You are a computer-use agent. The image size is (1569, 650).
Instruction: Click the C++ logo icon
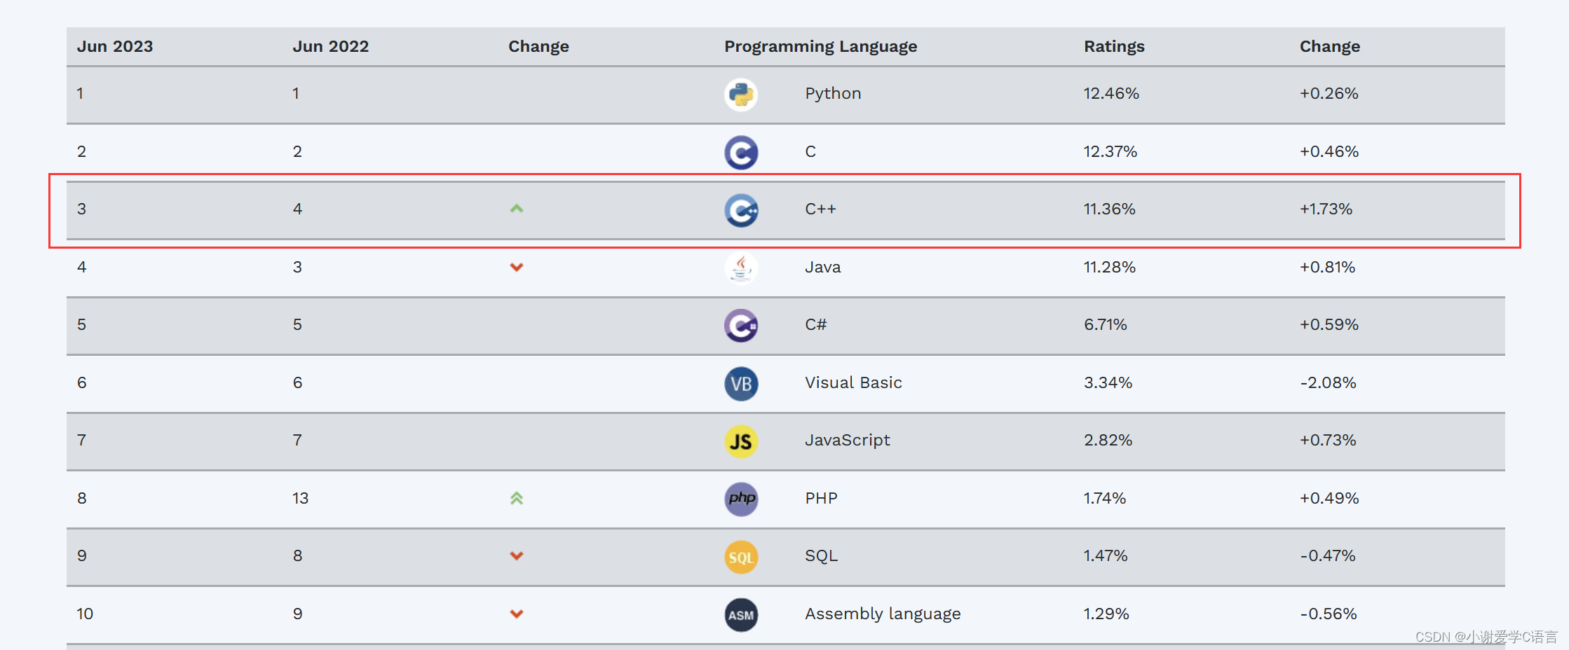(x=741, y=210)
